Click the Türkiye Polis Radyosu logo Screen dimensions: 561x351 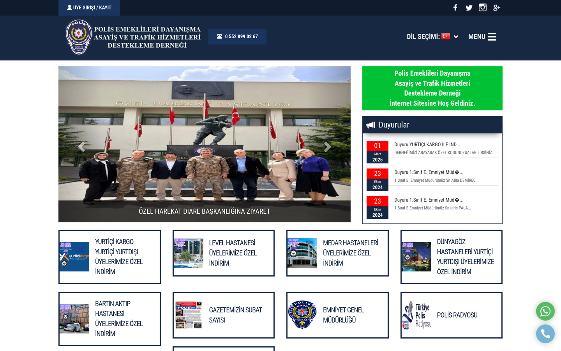[x=416, y=315]
